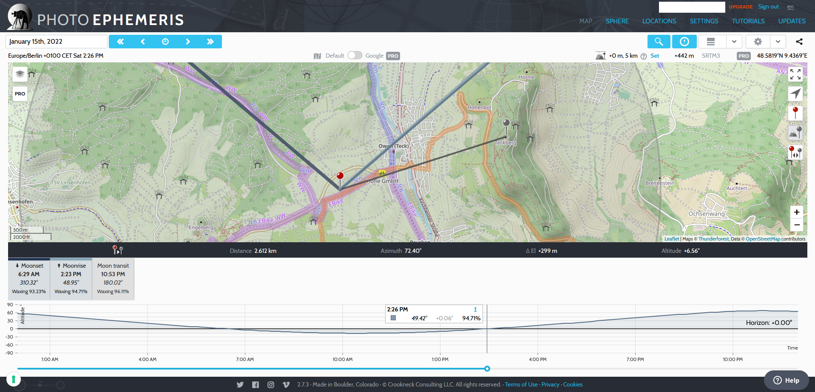Toggle Default/Google map switch
This screenshot has width=815, height=392.
pyautogui.click(x=355, y=56)
